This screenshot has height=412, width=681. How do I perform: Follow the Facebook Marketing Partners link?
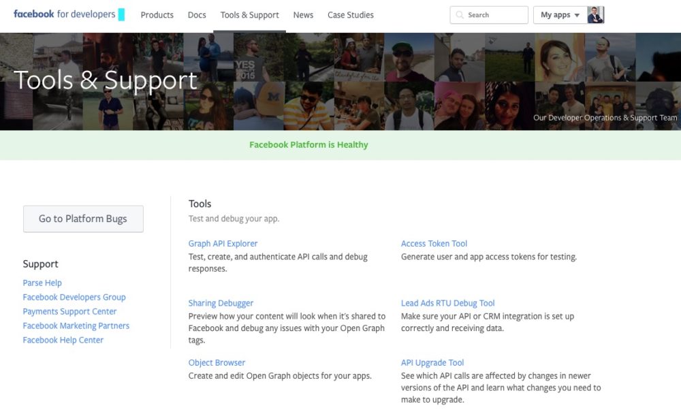(76, 326)
